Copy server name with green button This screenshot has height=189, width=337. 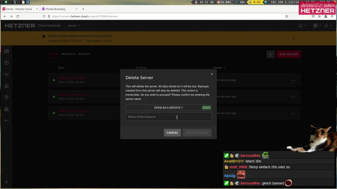pos(206,108)
